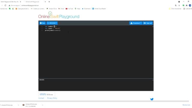Click the not secure warning icon

click(9, 5)
